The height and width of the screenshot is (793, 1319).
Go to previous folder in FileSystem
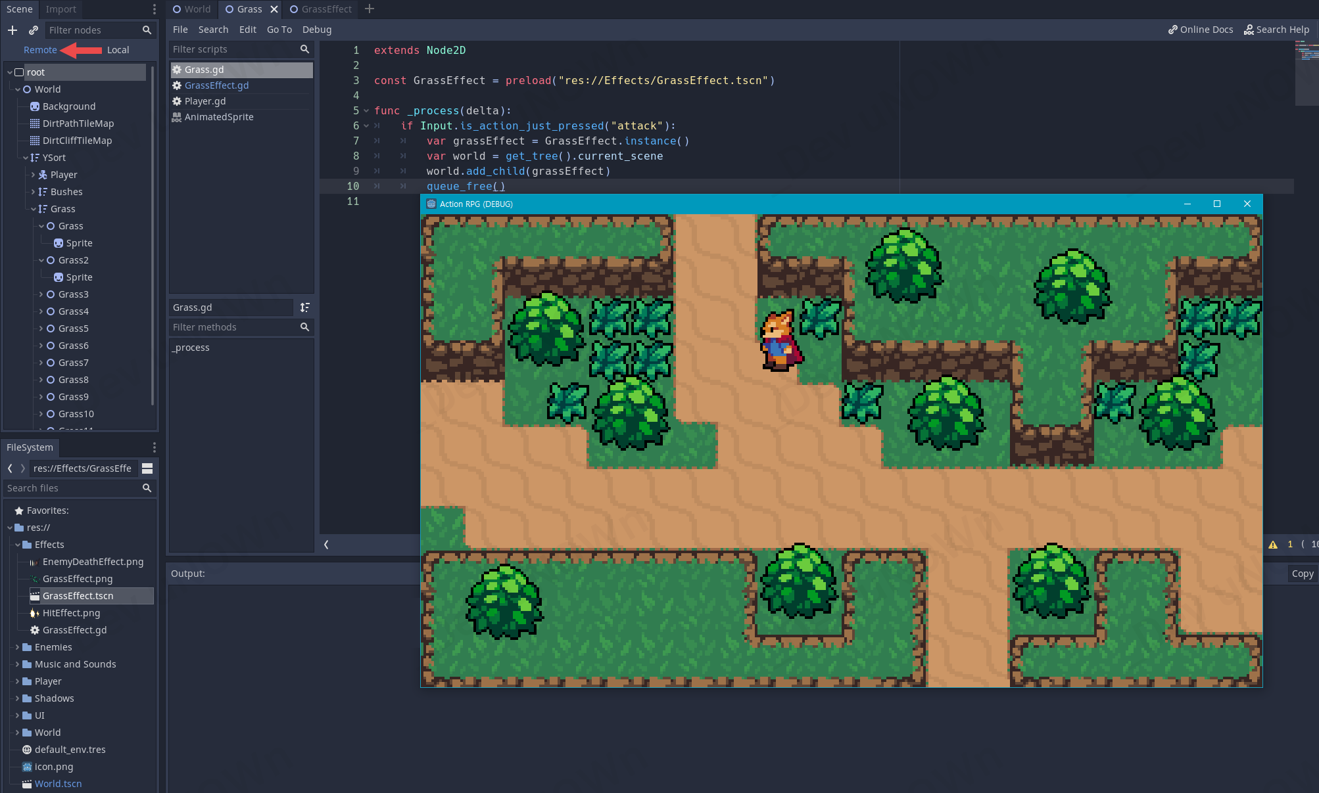(x=10, y=468)
